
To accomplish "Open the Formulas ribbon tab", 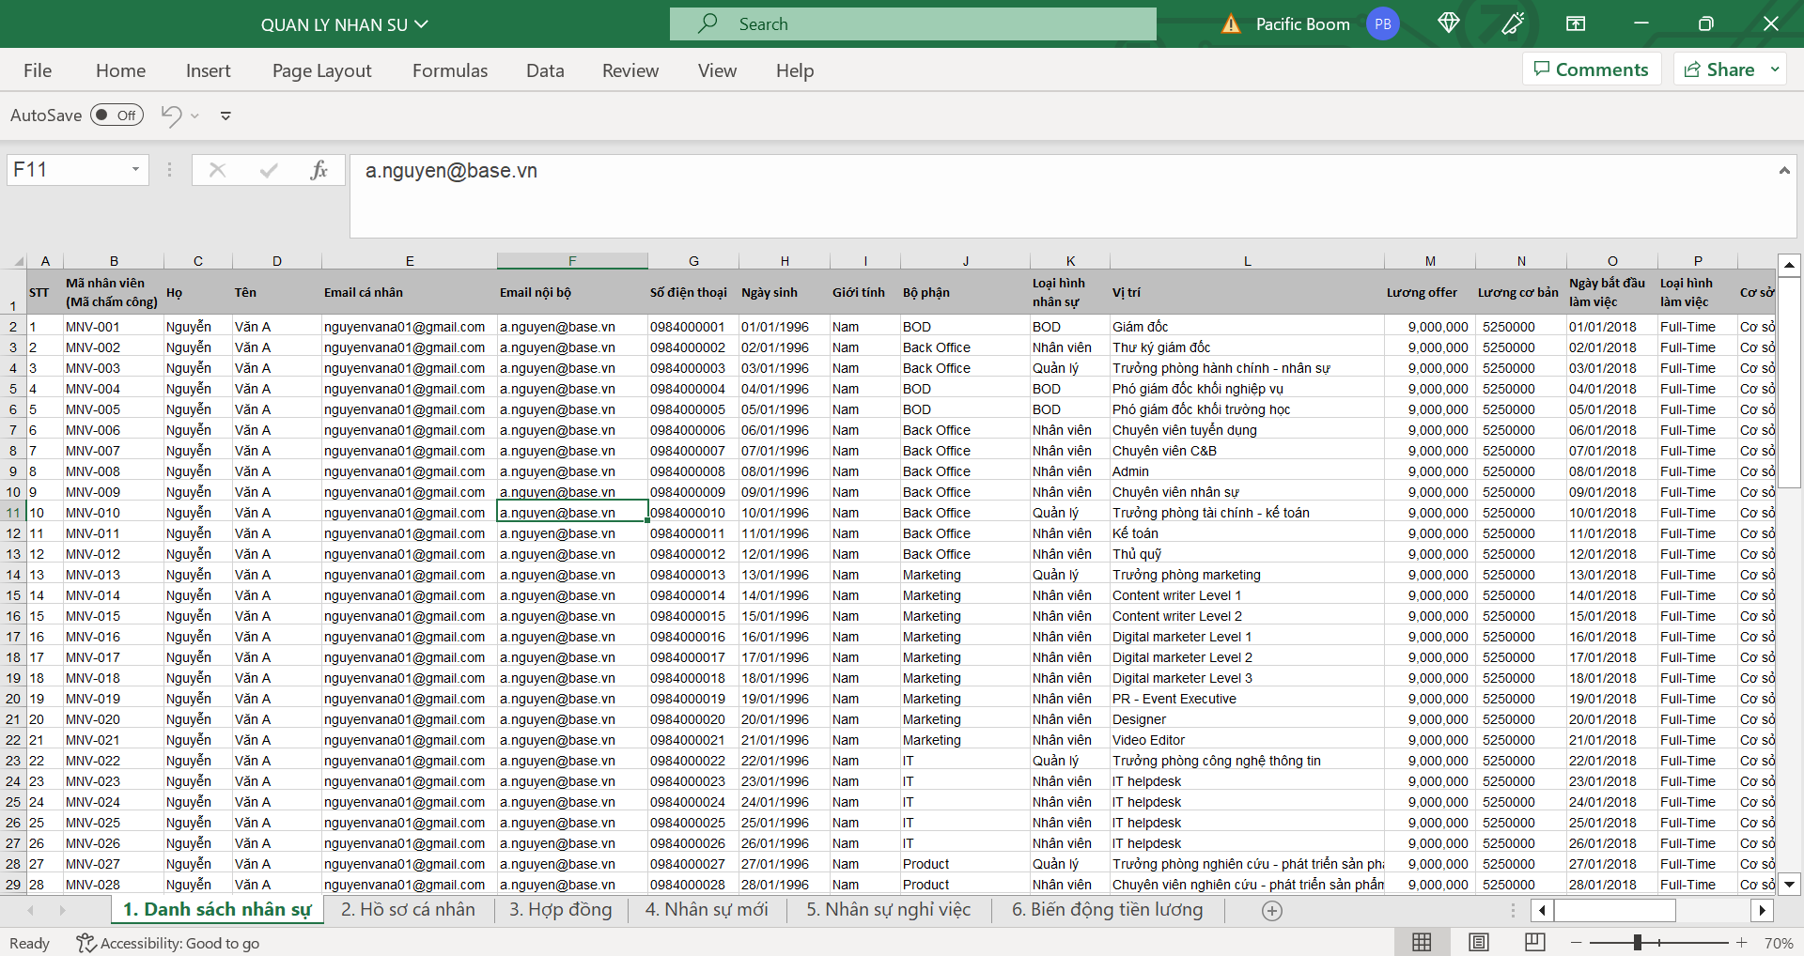I will 450,70.
